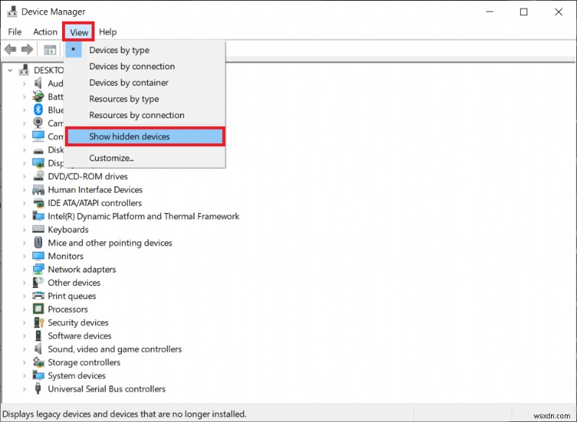The image size is (577, 422).
Task: Expand the Sound, video and game controllers node
Action: coord(25,349)
